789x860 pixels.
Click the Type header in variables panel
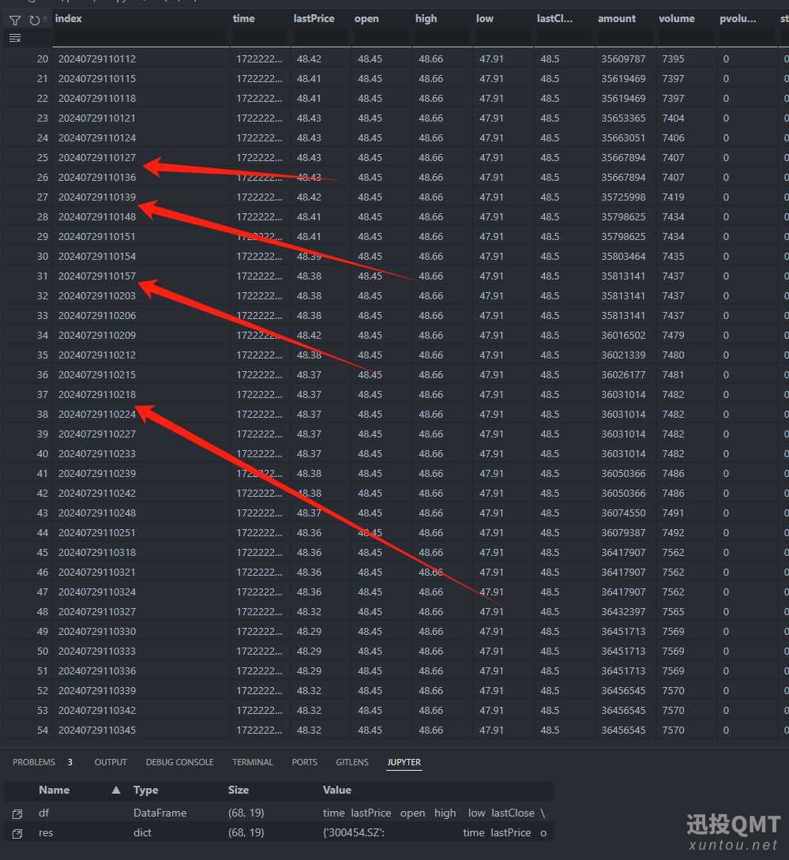click(x=145, y=790)
